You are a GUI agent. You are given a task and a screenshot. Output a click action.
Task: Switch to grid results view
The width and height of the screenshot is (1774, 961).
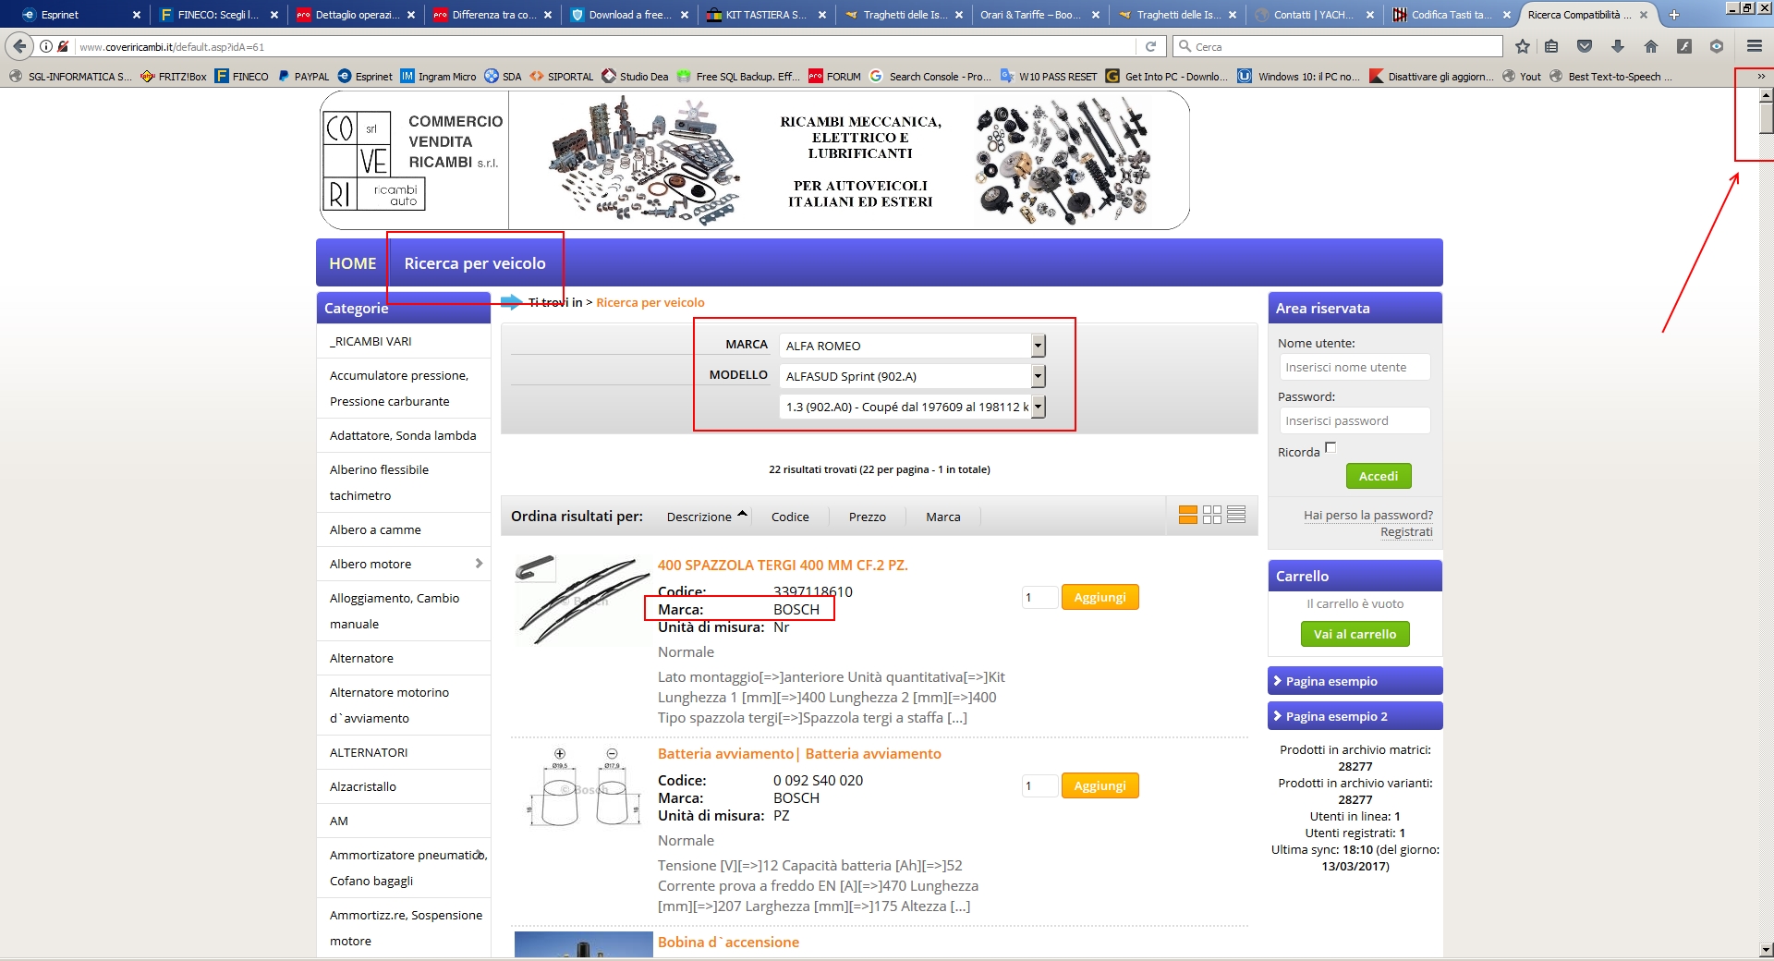(1212, 515)
